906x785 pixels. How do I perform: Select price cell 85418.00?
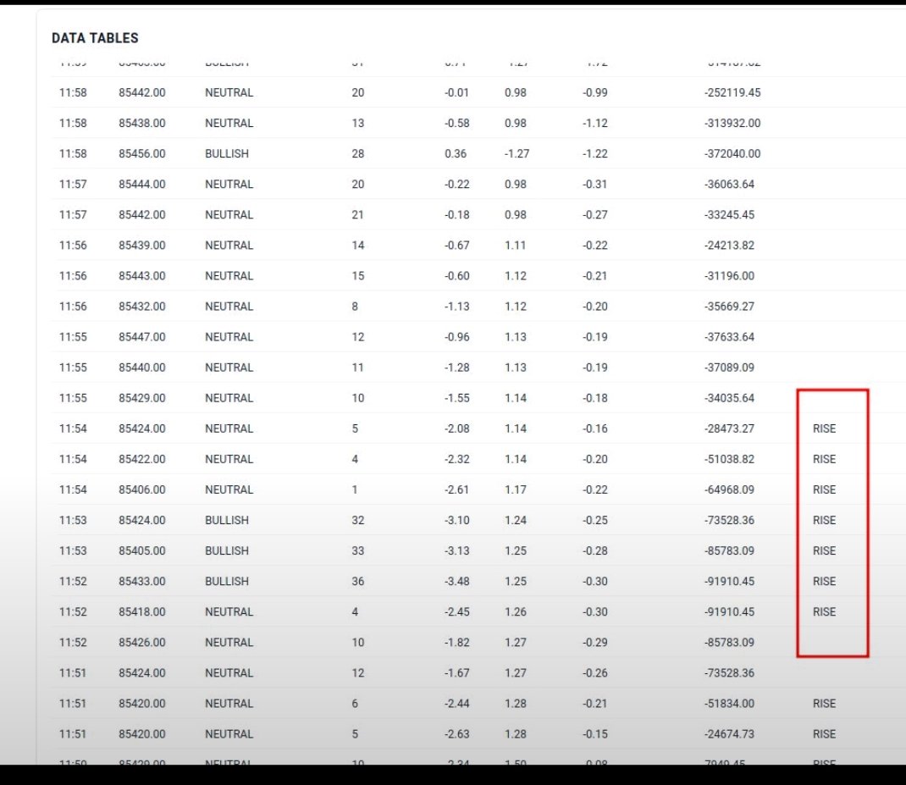click(142, 611)
